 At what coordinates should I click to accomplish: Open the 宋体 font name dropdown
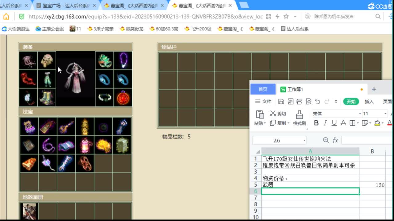[x=360, y=114]
